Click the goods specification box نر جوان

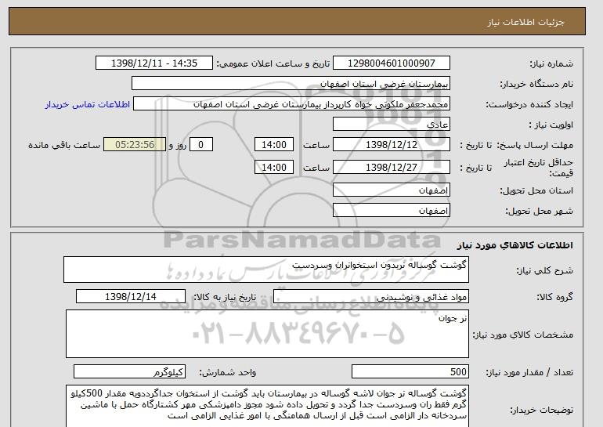(x=267, y=334)
